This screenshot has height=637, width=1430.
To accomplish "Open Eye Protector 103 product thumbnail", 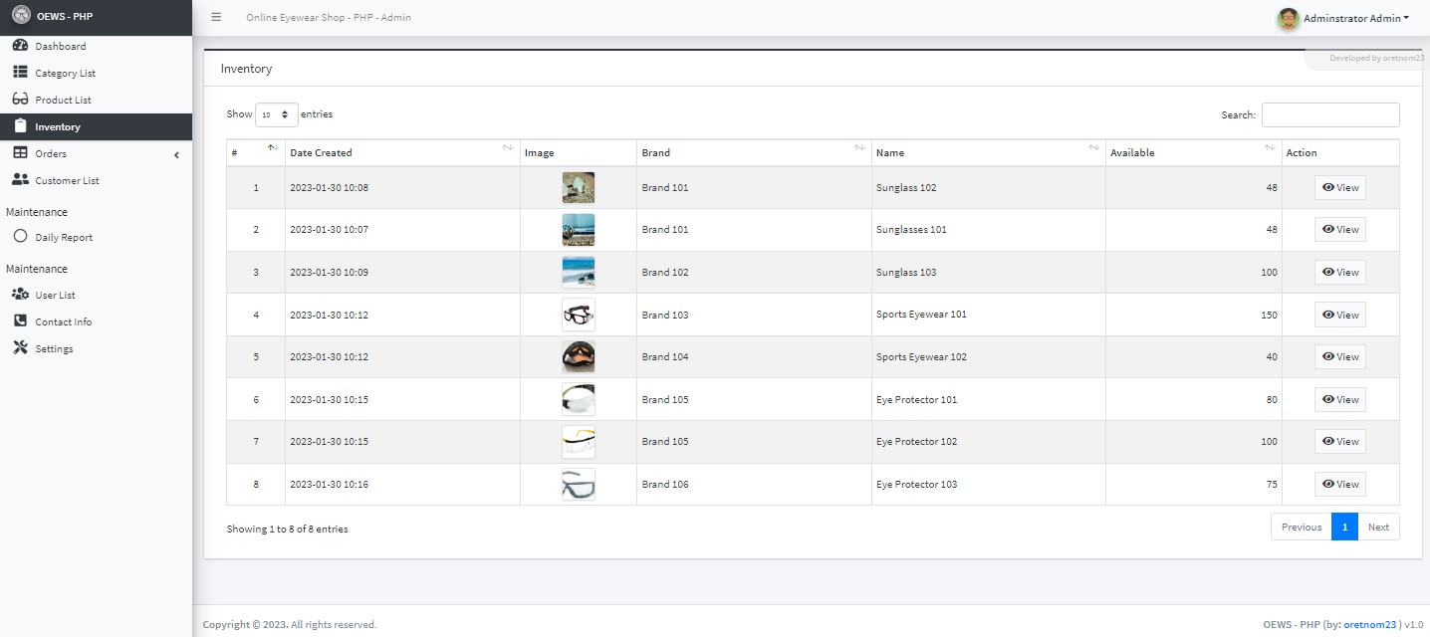I will click(x=579, y=484).
